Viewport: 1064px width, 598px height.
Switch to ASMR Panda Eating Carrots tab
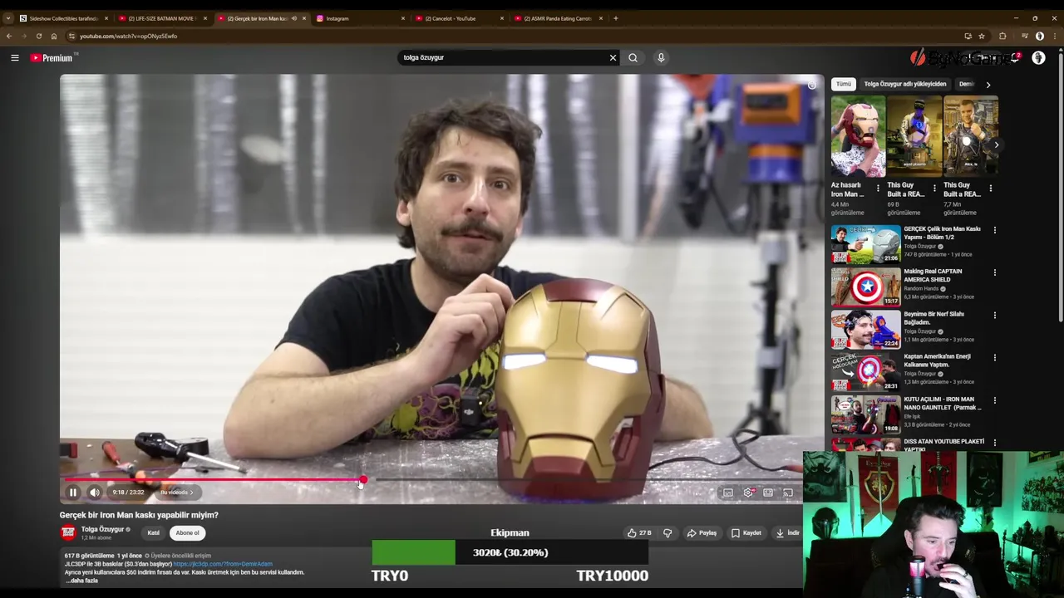(x=559, y=18)
